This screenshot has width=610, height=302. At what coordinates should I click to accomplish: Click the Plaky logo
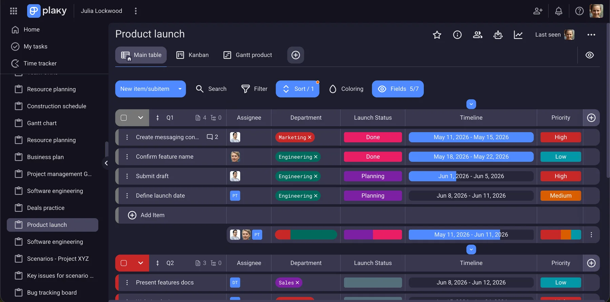tap(47, 11)
